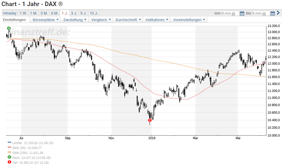Open the Indikatoren dropdown

157,20
